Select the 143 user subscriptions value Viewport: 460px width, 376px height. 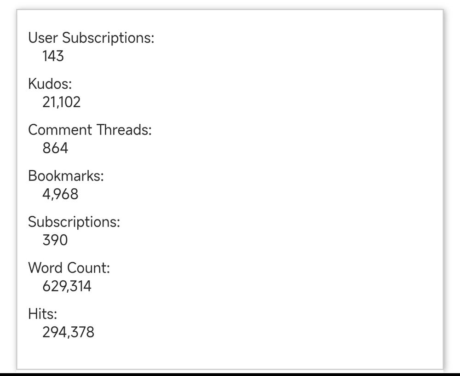(x=53, y=56)
